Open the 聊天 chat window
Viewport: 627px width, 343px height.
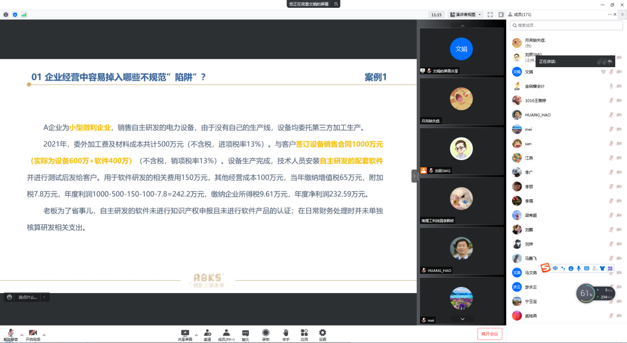tap(245, 335)
